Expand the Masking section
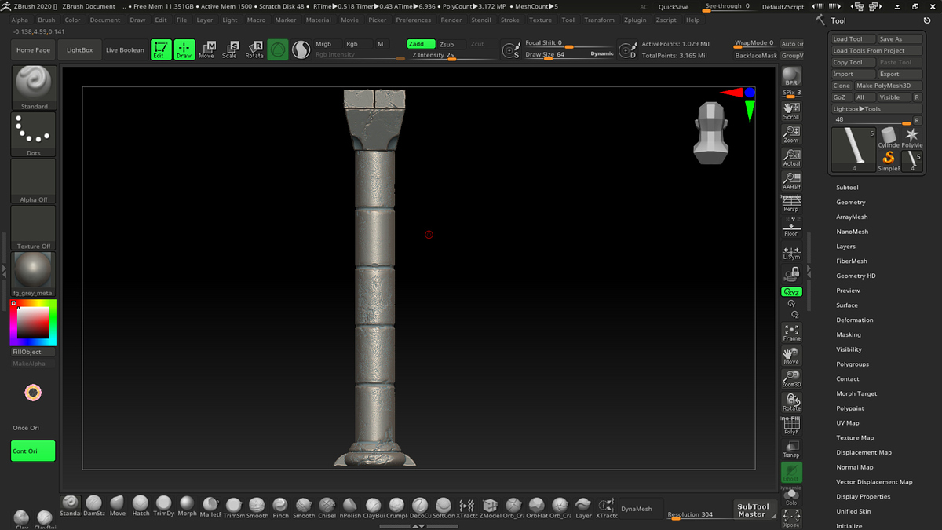 [849, 334]
